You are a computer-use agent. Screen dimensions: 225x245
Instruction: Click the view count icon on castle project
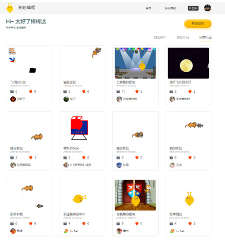118,223
